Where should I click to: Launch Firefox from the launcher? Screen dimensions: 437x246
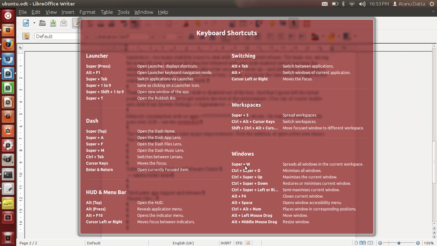click(x=8, y=45)
